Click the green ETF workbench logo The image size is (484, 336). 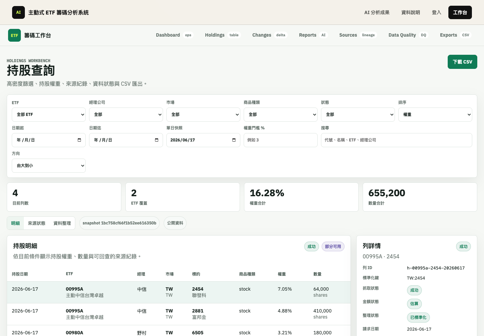[x=14, y=35]
